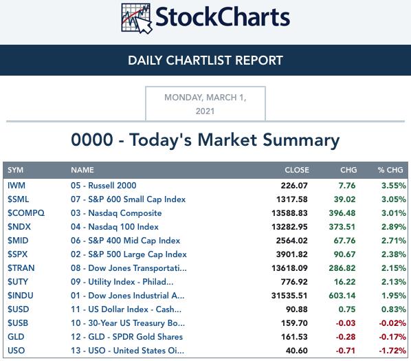Open 12 - GLD SPDR Gold Shares link
411x361 pixels.
coord(126,337)
